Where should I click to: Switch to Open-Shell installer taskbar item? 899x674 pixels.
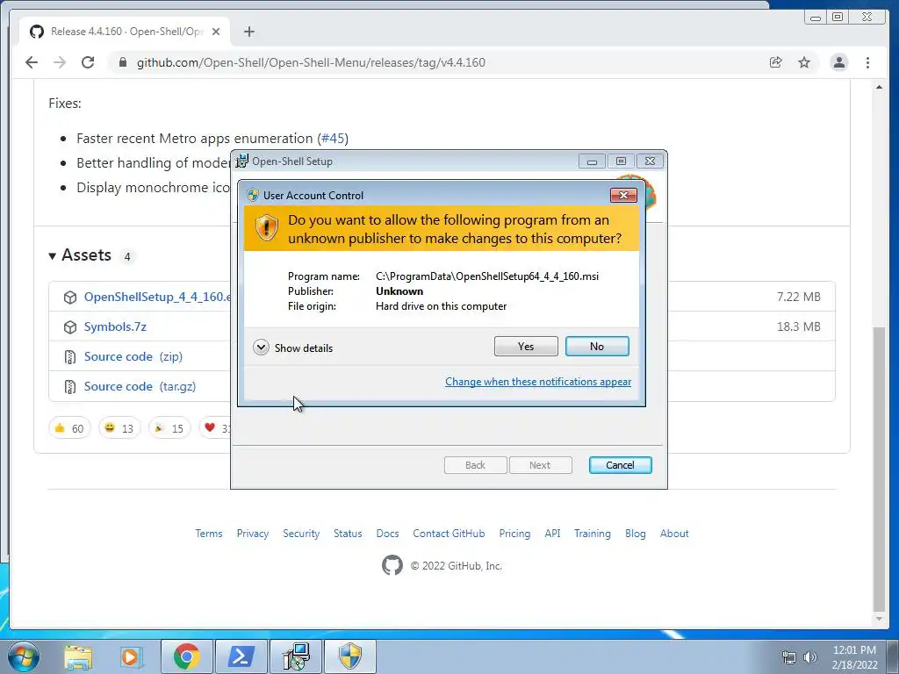[296, 656]
